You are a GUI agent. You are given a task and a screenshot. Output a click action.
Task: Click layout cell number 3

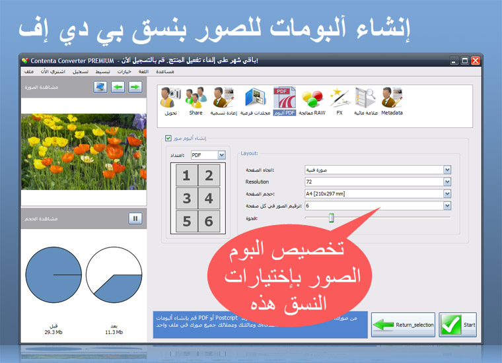click(x=187, y=198)
